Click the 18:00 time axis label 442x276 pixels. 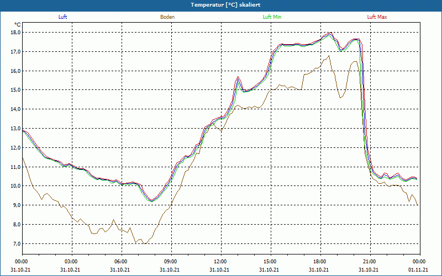pos(321,262)
